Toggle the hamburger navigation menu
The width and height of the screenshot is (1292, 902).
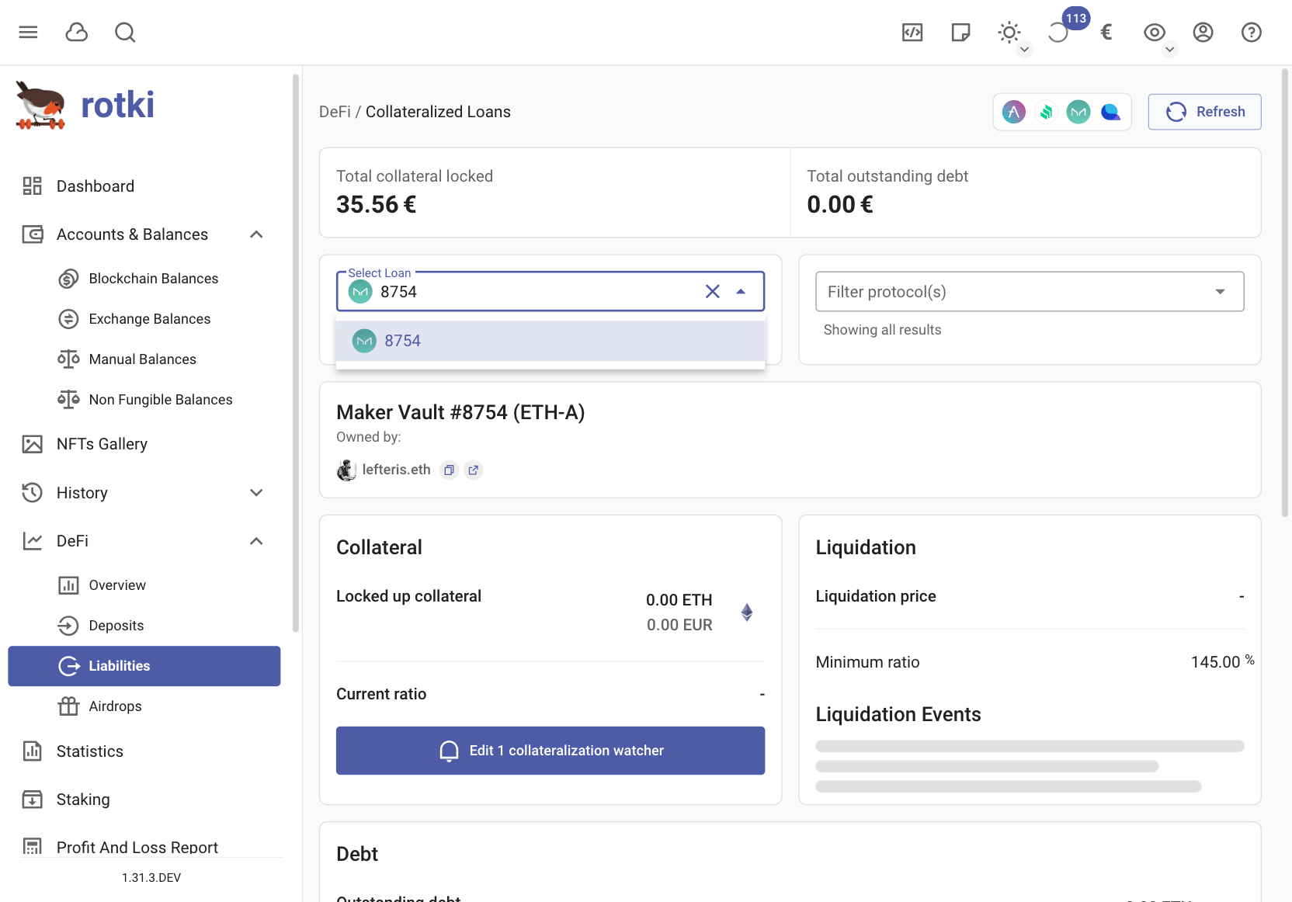click(29, 32)
